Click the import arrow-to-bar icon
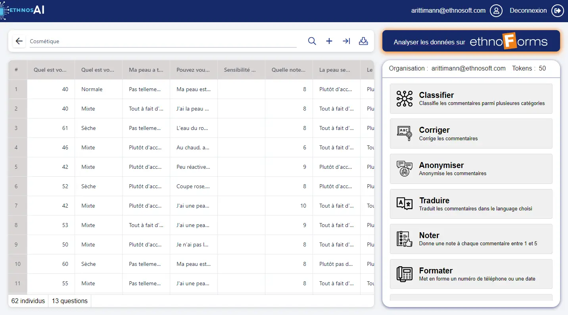568x315 pixels. tap(346, 41)
